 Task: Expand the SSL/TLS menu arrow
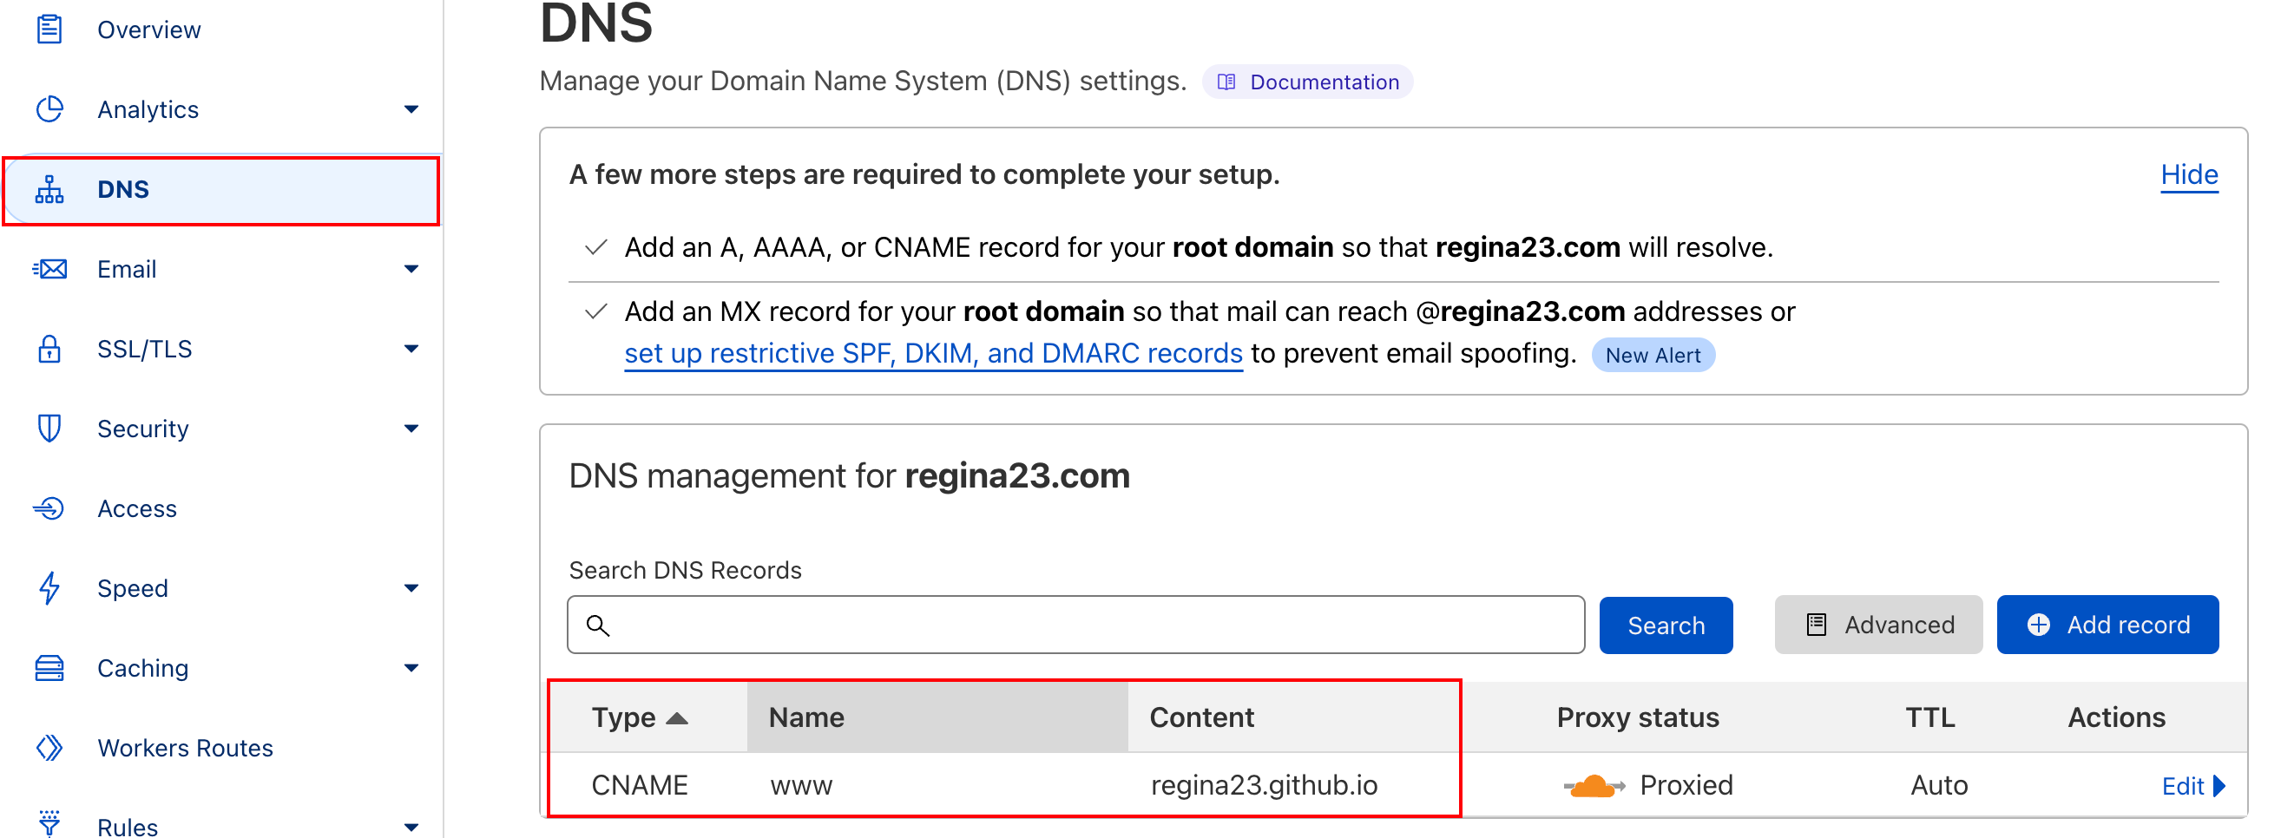(411, 349)
